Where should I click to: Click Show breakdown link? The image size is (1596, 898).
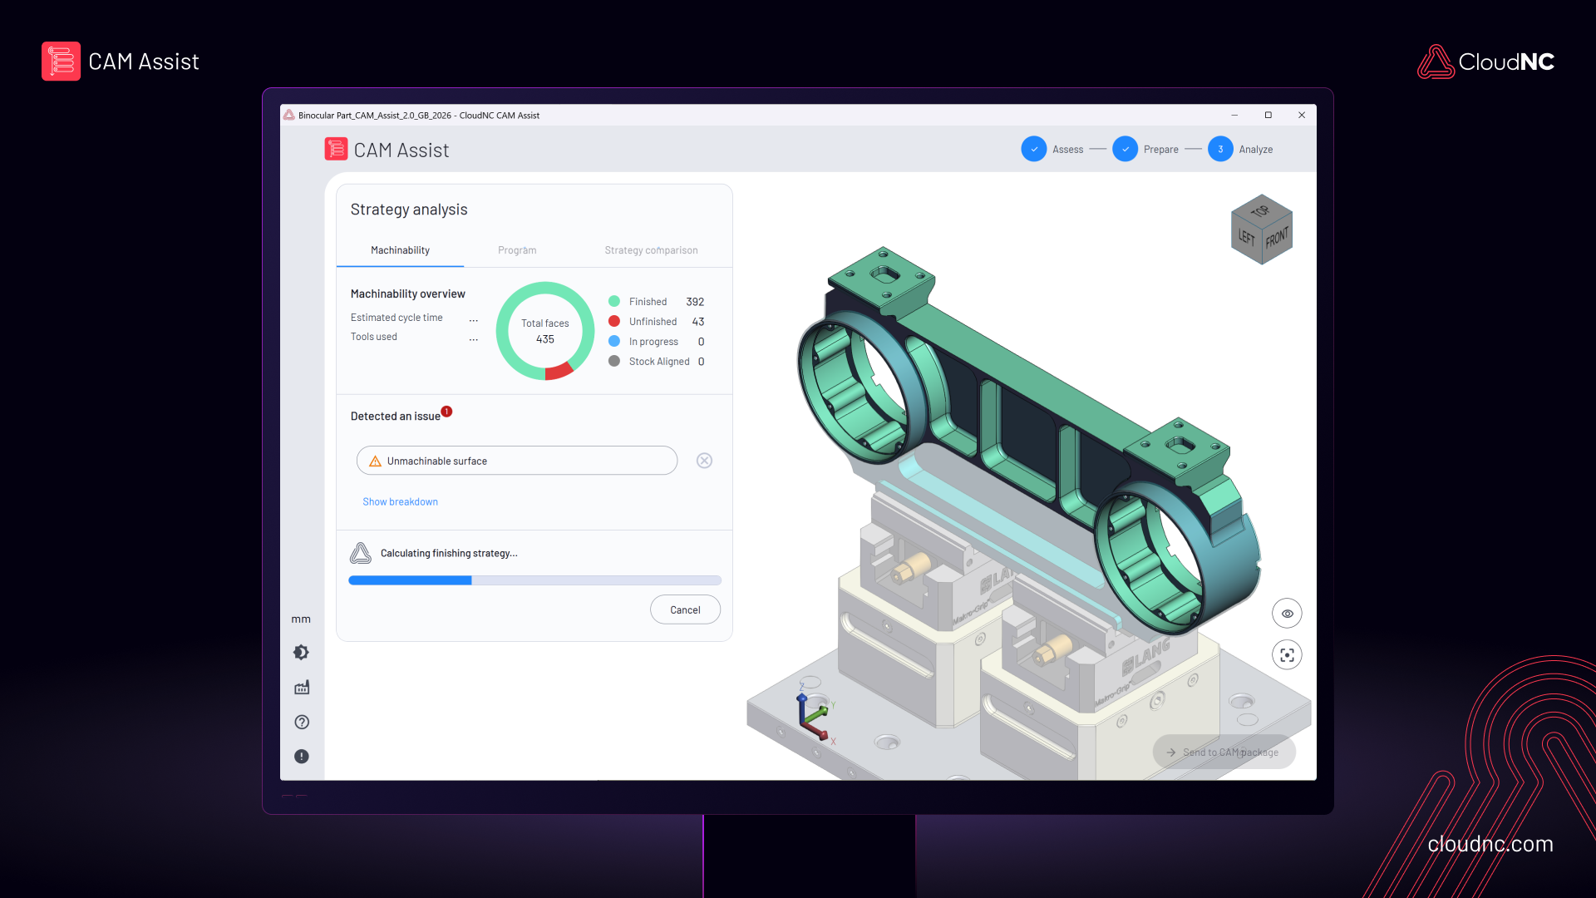(400, 501)
